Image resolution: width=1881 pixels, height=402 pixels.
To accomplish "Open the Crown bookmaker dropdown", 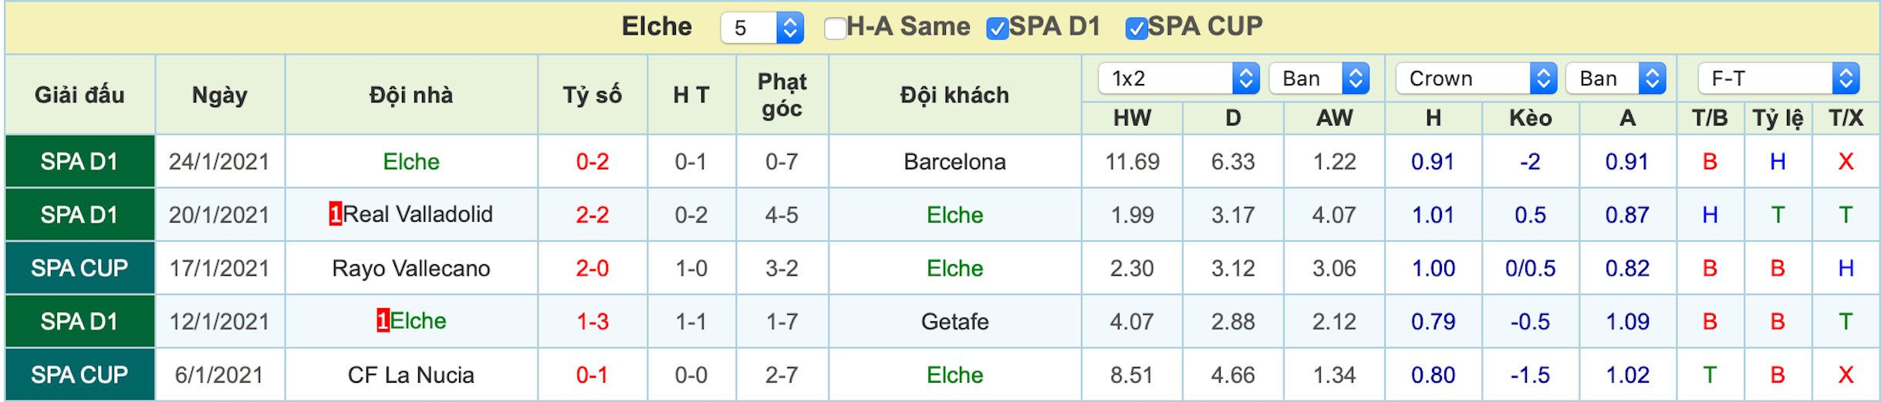I will click(x=1476, y=79).
